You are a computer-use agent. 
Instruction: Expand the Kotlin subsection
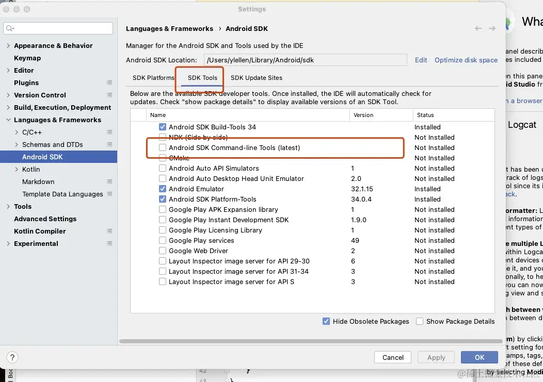[x=17, y=169]
